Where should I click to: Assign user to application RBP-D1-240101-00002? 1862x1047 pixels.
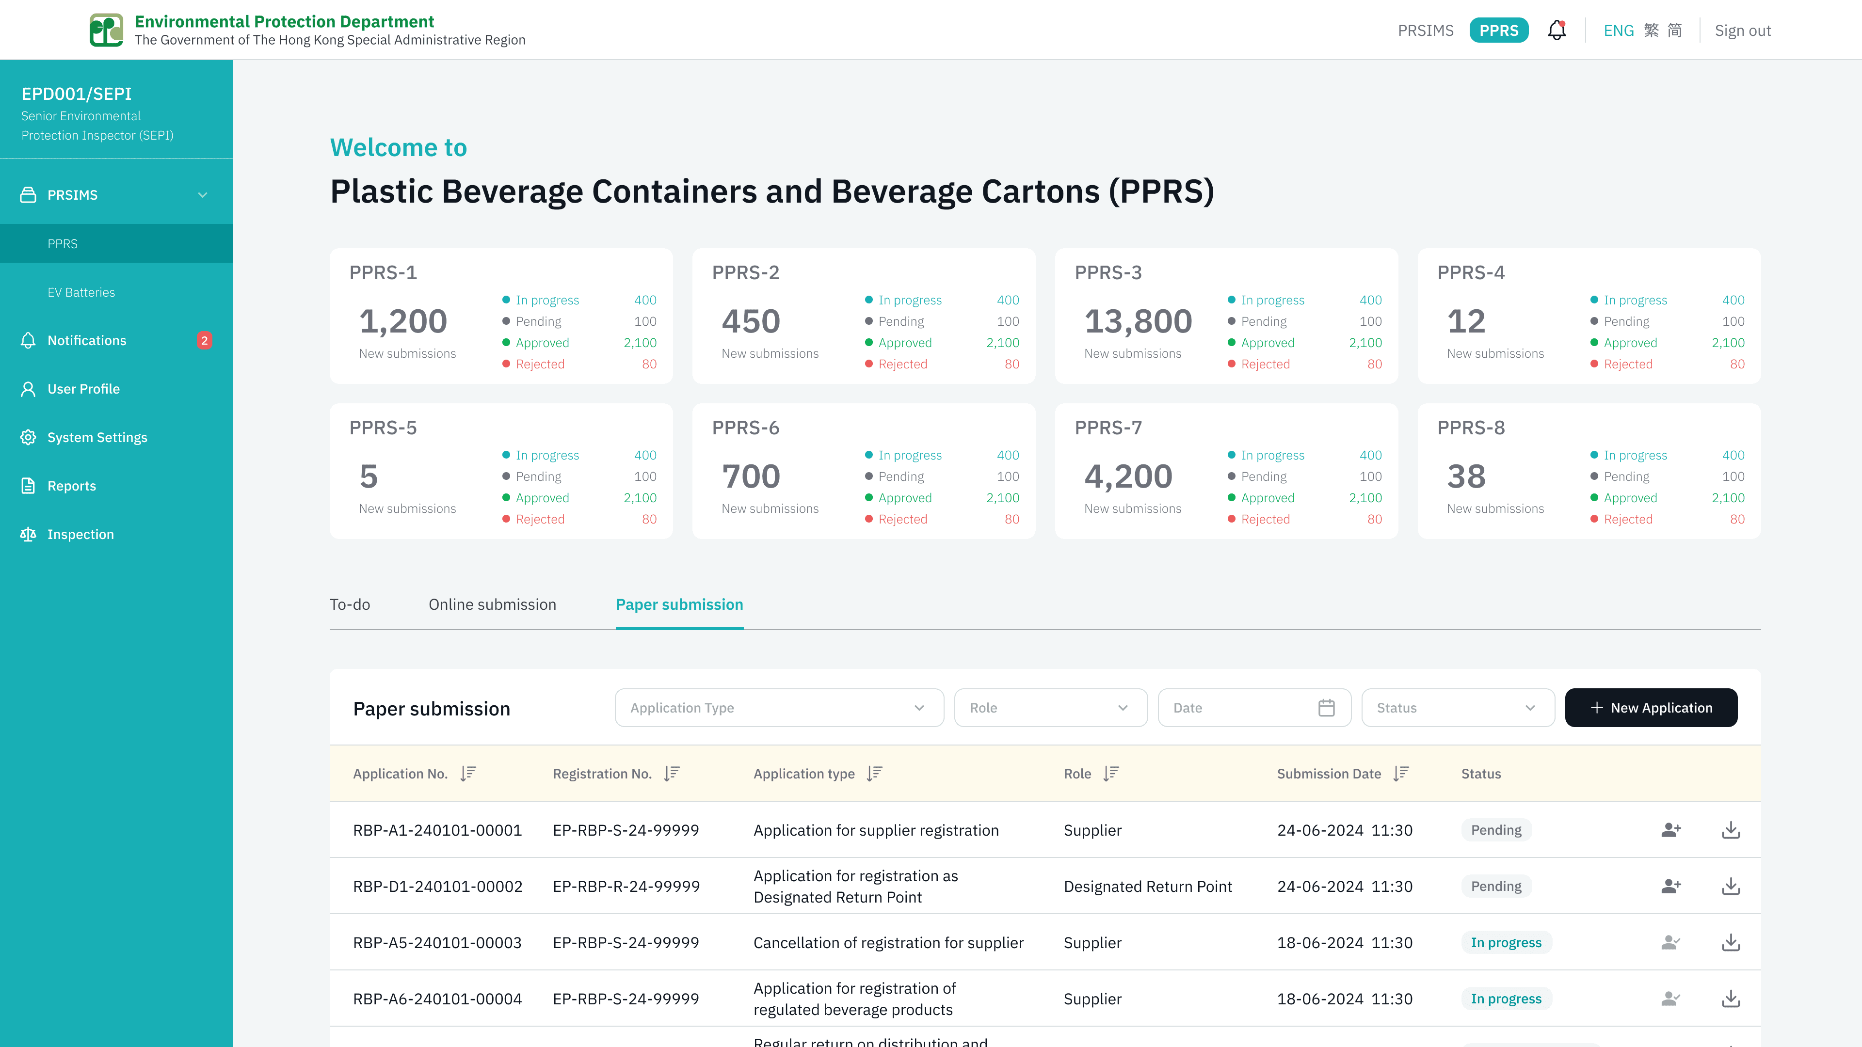(1670, 886)
